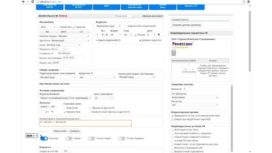Click the Пробег (км) input field
Image resolution: width=272 pixels, height=153 pixels.
(x=60, y=63)
